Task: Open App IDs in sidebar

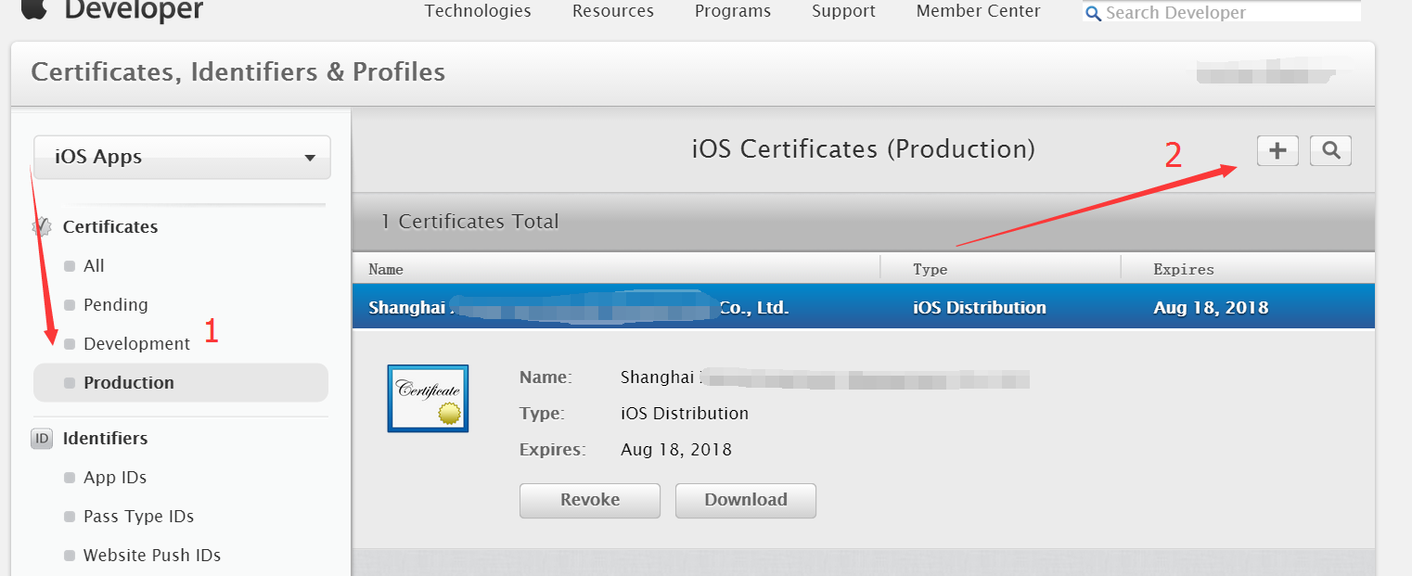Action: 115,477
